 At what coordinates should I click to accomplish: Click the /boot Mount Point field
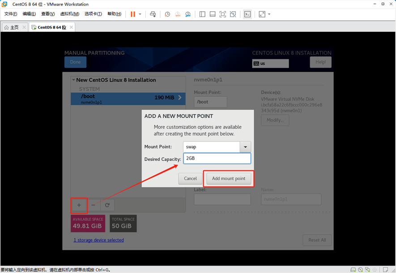[210, 102]
